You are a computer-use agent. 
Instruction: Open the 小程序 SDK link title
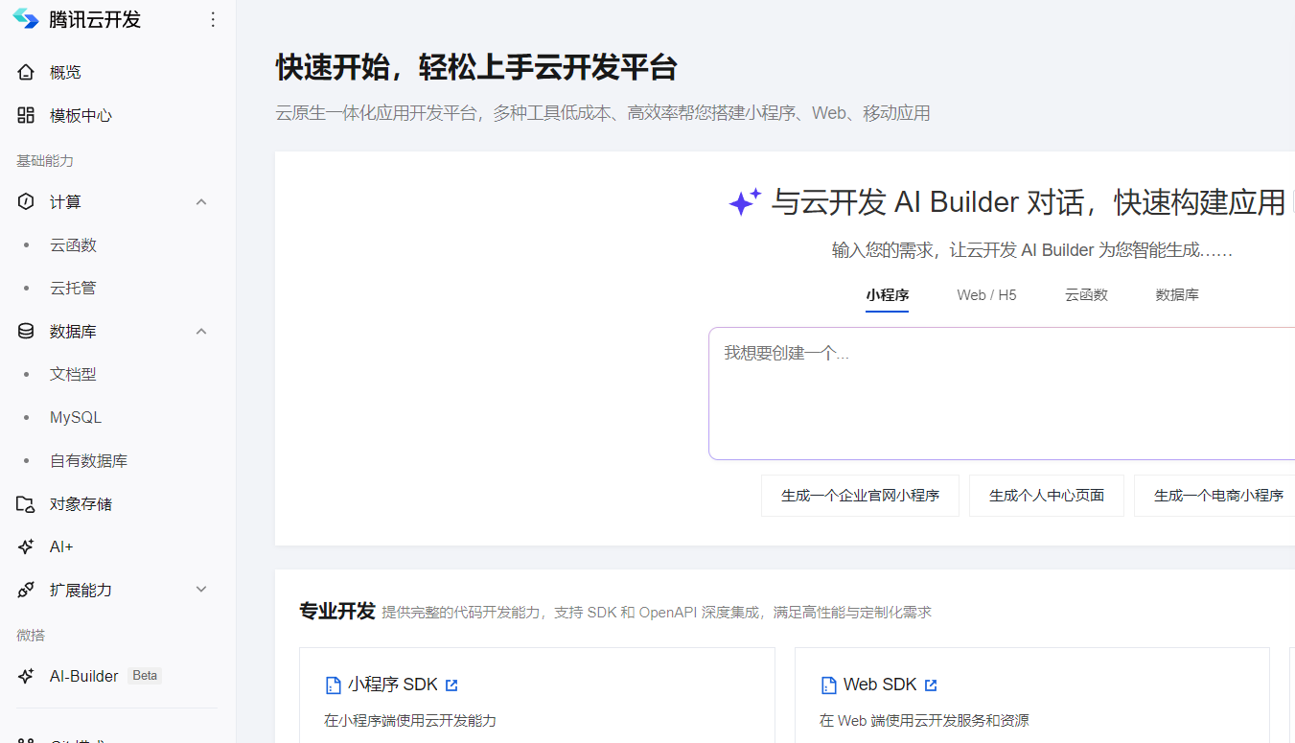pyautogui.click(x=393, y=685)
